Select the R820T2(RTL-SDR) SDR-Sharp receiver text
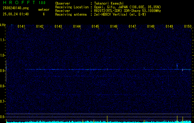Viewport: 194px width, 123px height. (x=127, y=11)
